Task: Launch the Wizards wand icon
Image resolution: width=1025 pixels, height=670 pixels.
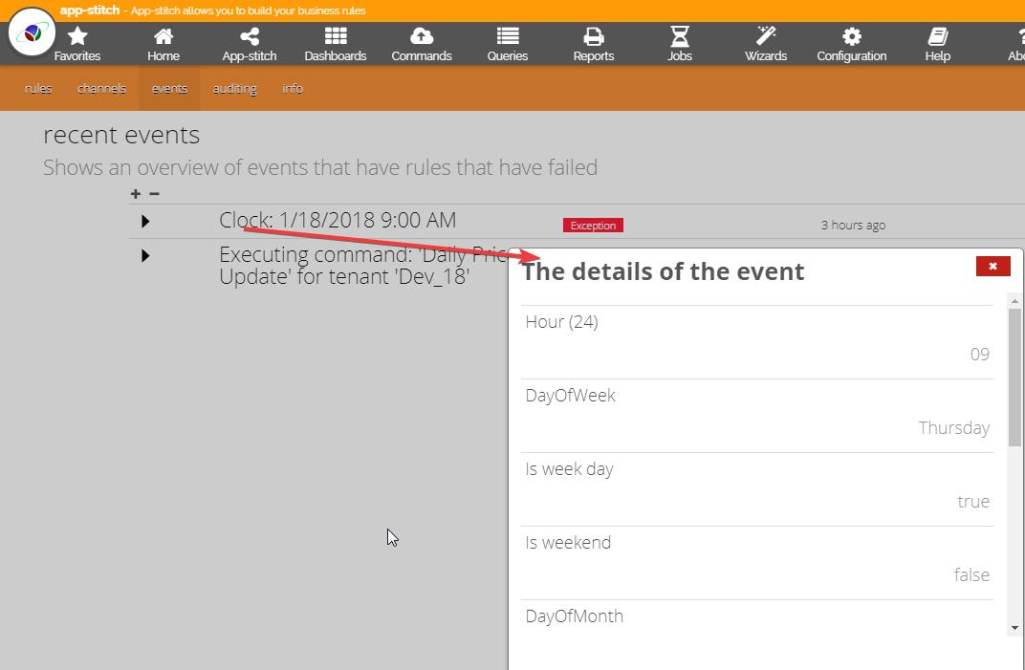Action: (x=766, y=37)
